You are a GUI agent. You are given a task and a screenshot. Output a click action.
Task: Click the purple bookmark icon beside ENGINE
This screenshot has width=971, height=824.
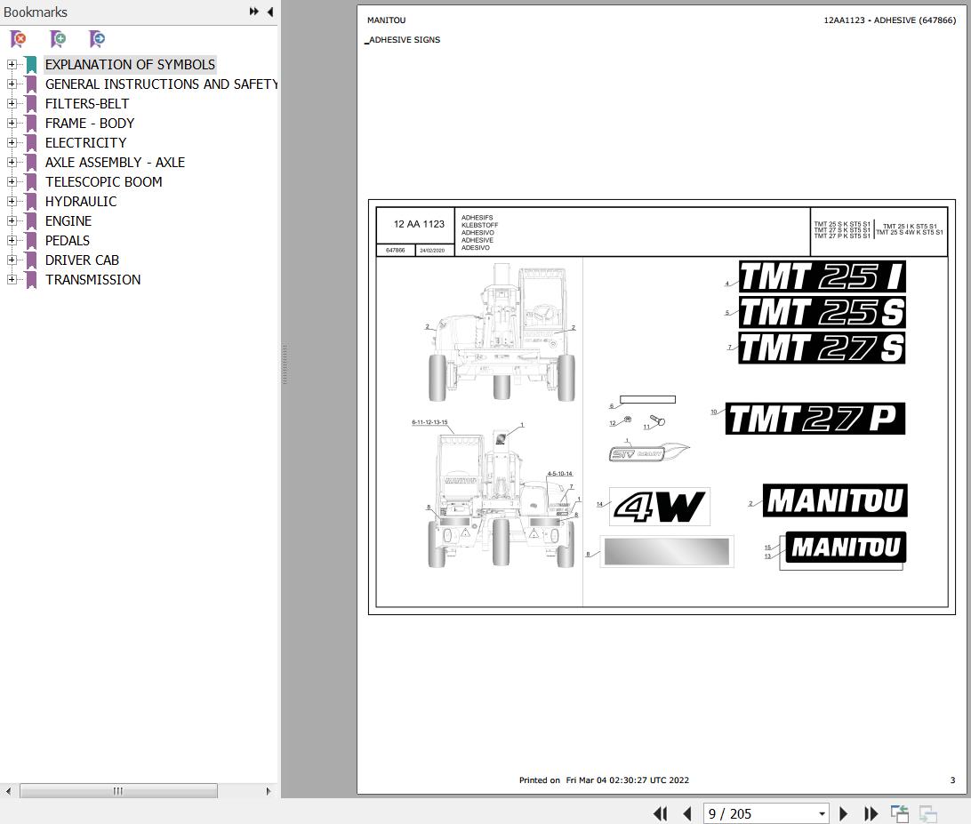pyautogui.click(x=31, y=221)
